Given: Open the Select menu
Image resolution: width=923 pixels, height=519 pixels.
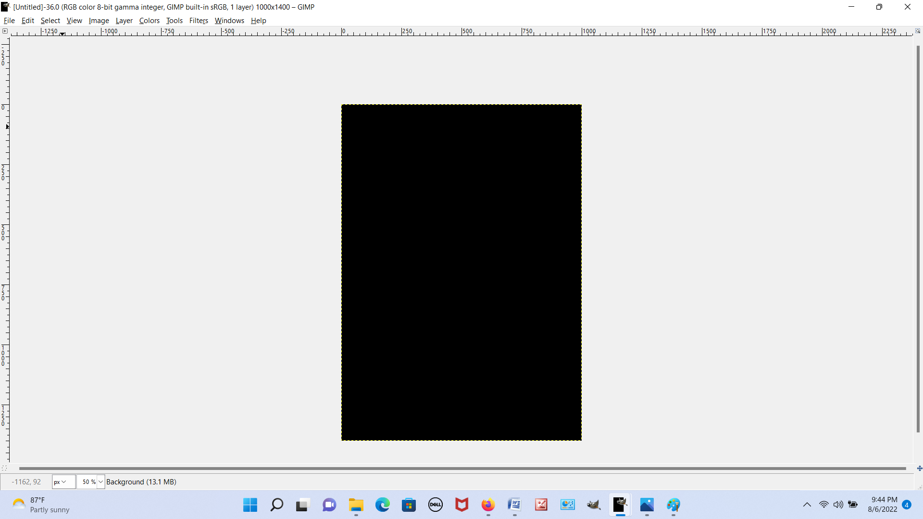Looking at the screenshot, I should pyautogui.click(x=50, y=21).
